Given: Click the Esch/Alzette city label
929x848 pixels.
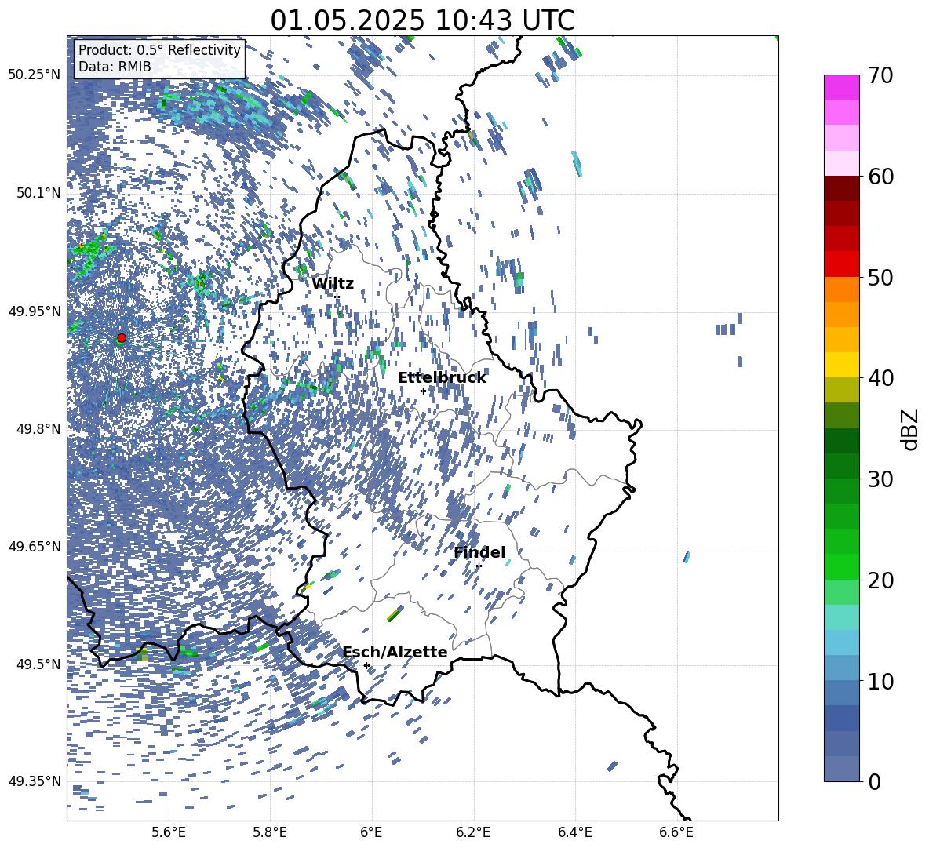Looking at the screenshot, I should [395, 653].
